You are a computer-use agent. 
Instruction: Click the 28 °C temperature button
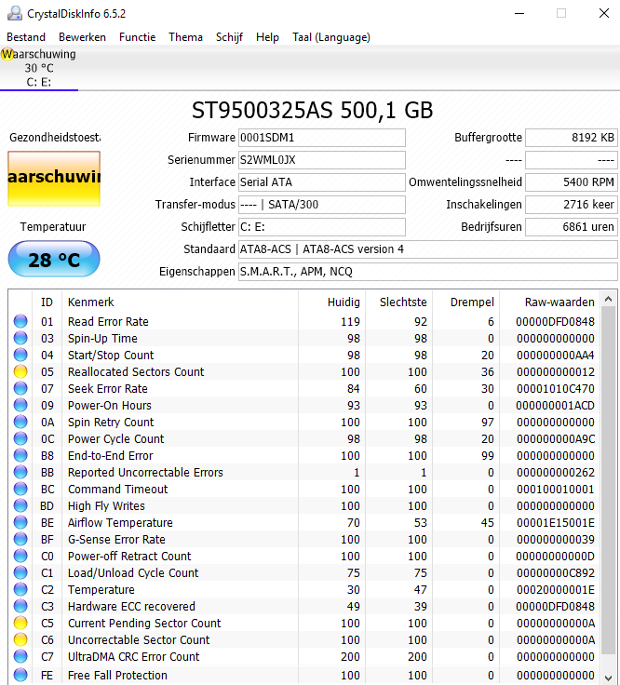pyautogui.click(x=54, y=259)
